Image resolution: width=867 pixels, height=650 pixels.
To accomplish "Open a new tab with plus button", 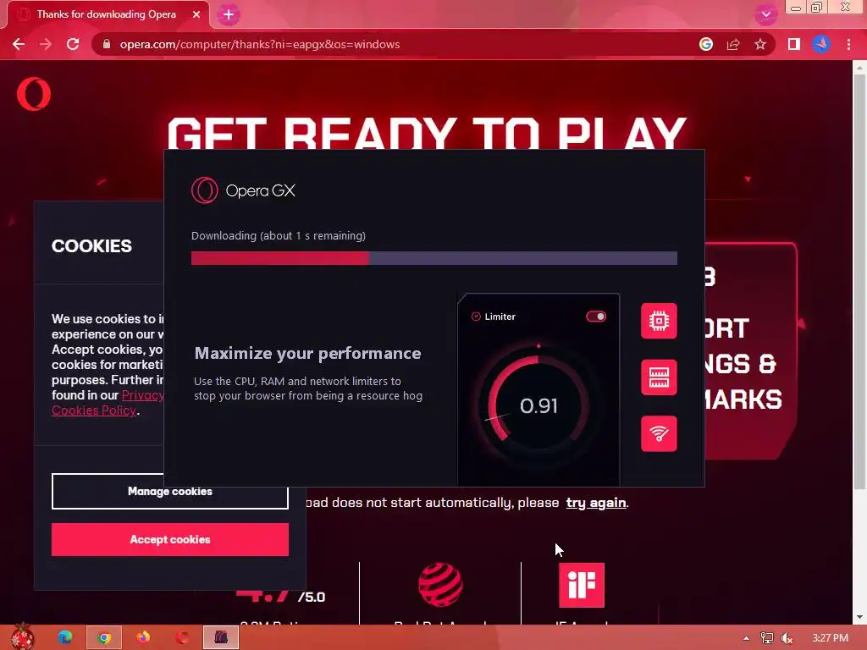I will 229,14.
